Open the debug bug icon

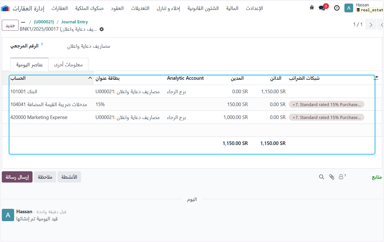coord(312,8)
